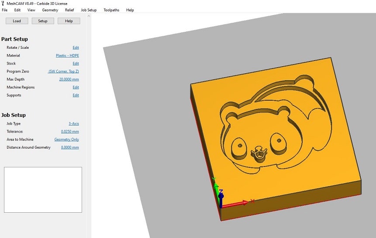The image size is (376, 238).
Task: Change Job Type 3-Axis link
Action: (74, 123)
